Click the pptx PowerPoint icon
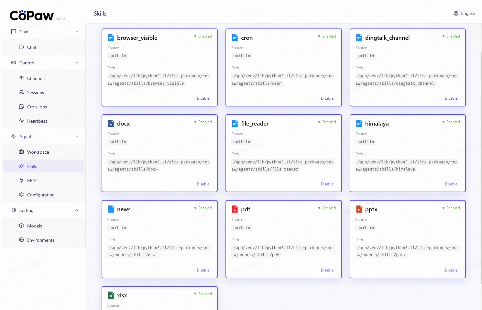This screenshot has height=310, width=482. point(359,209)
